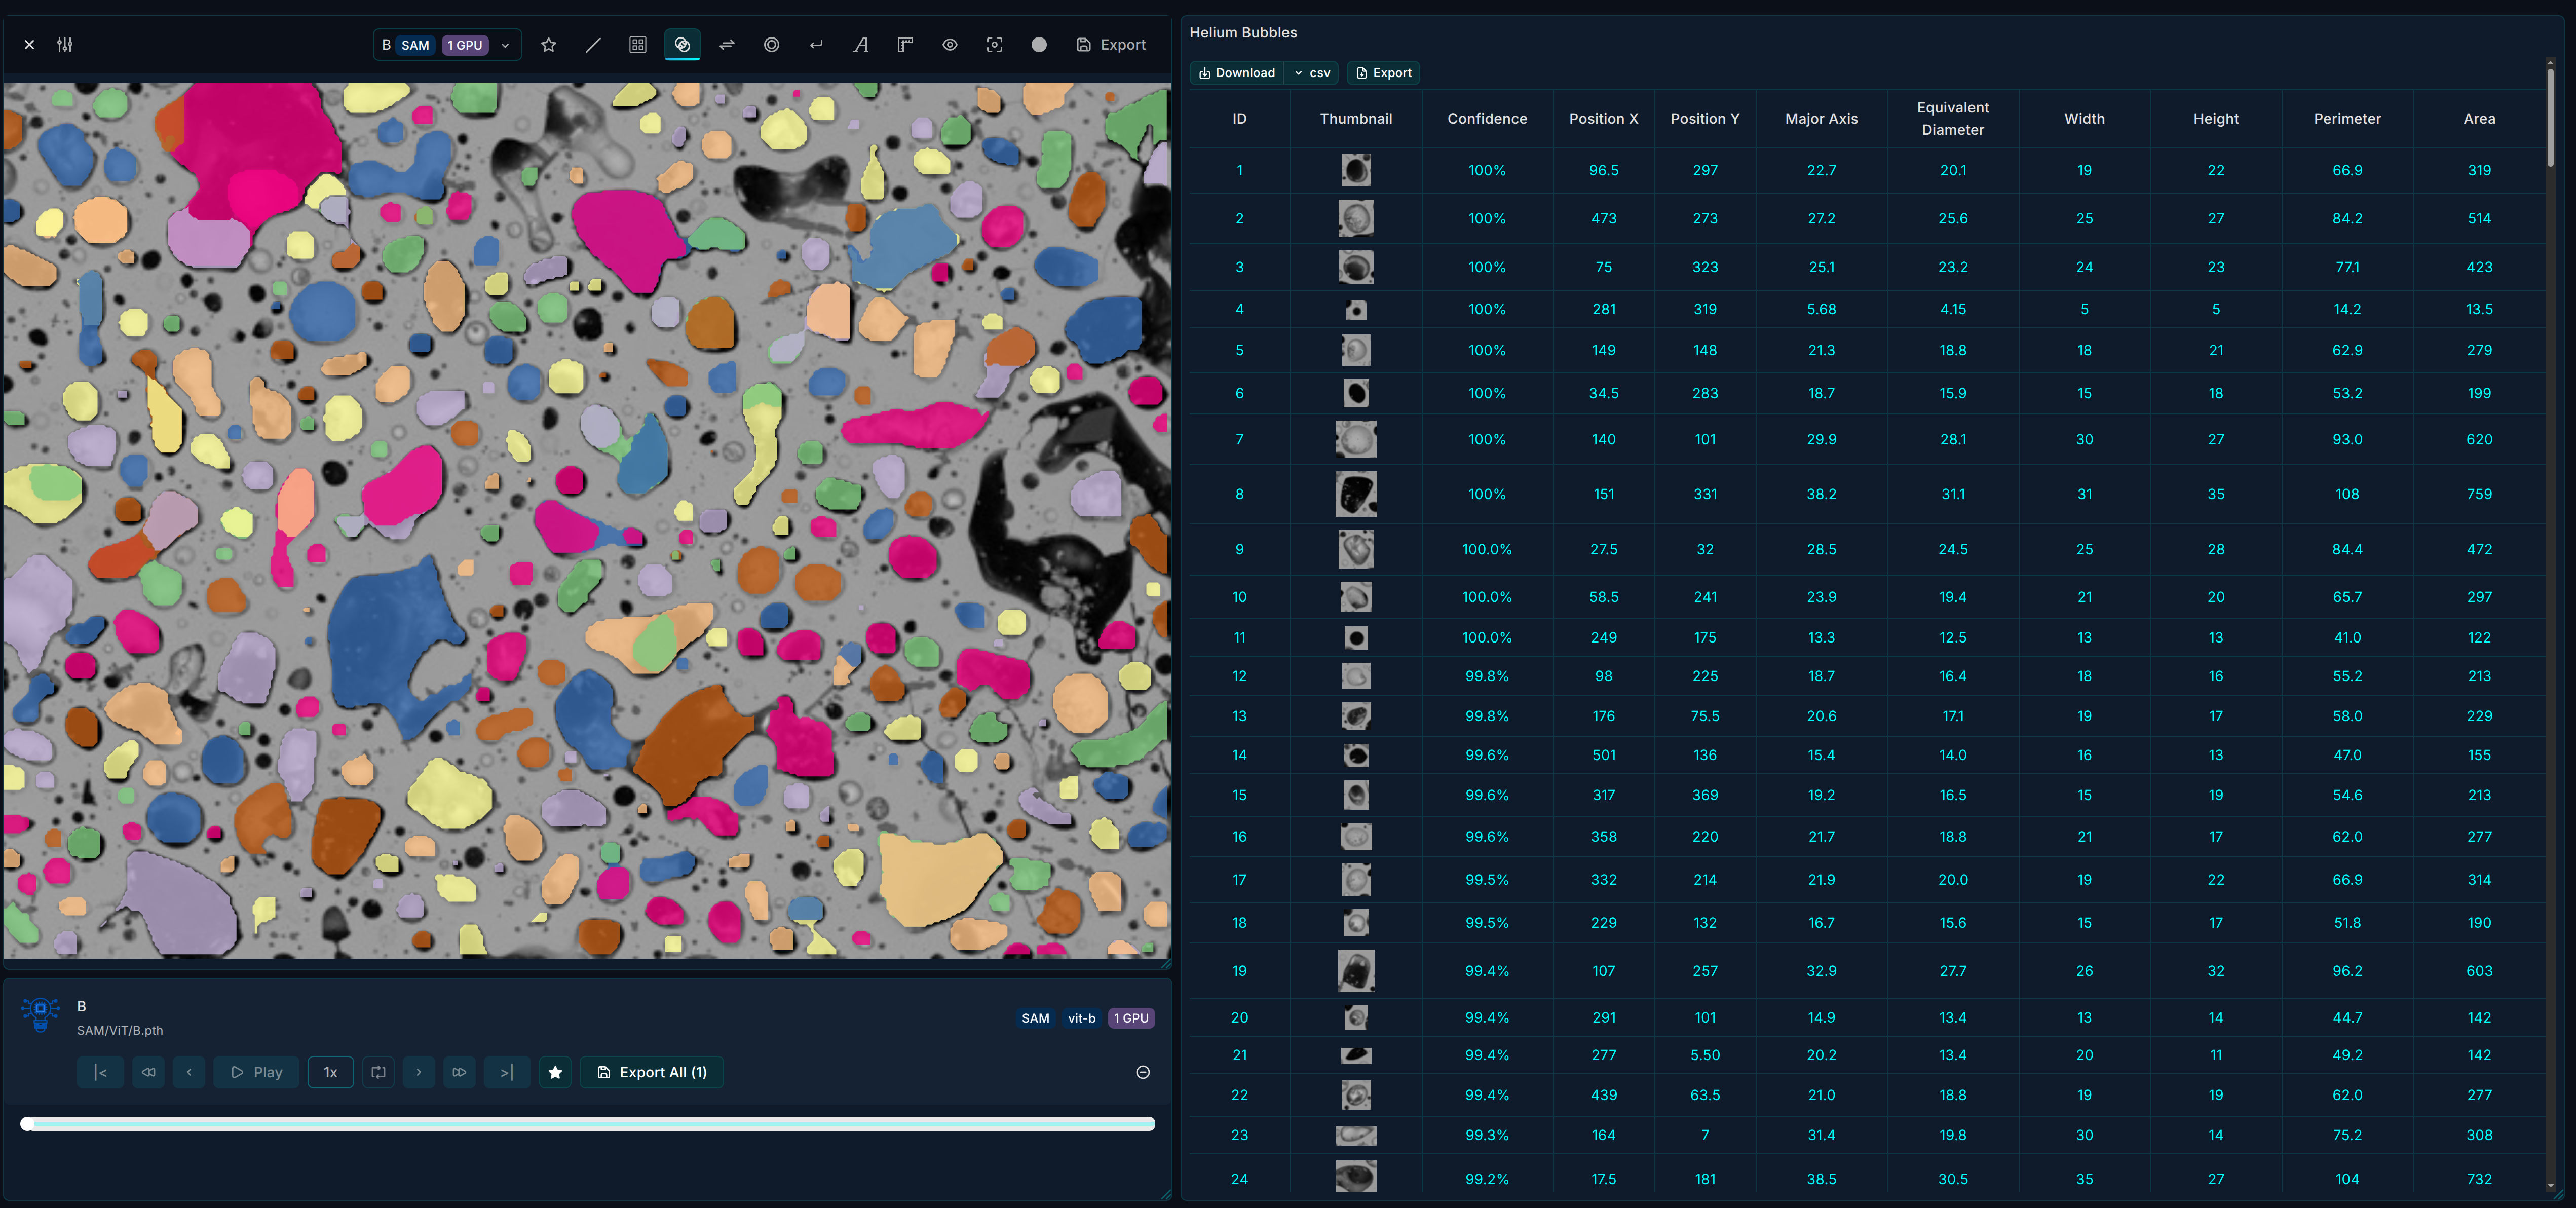2576x1208 pixels.
Task: Click the return arrow icon
Action: tap(816, 45)
